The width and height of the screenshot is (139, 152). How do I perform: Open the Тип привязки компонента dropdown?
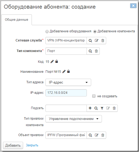(74, 119)
